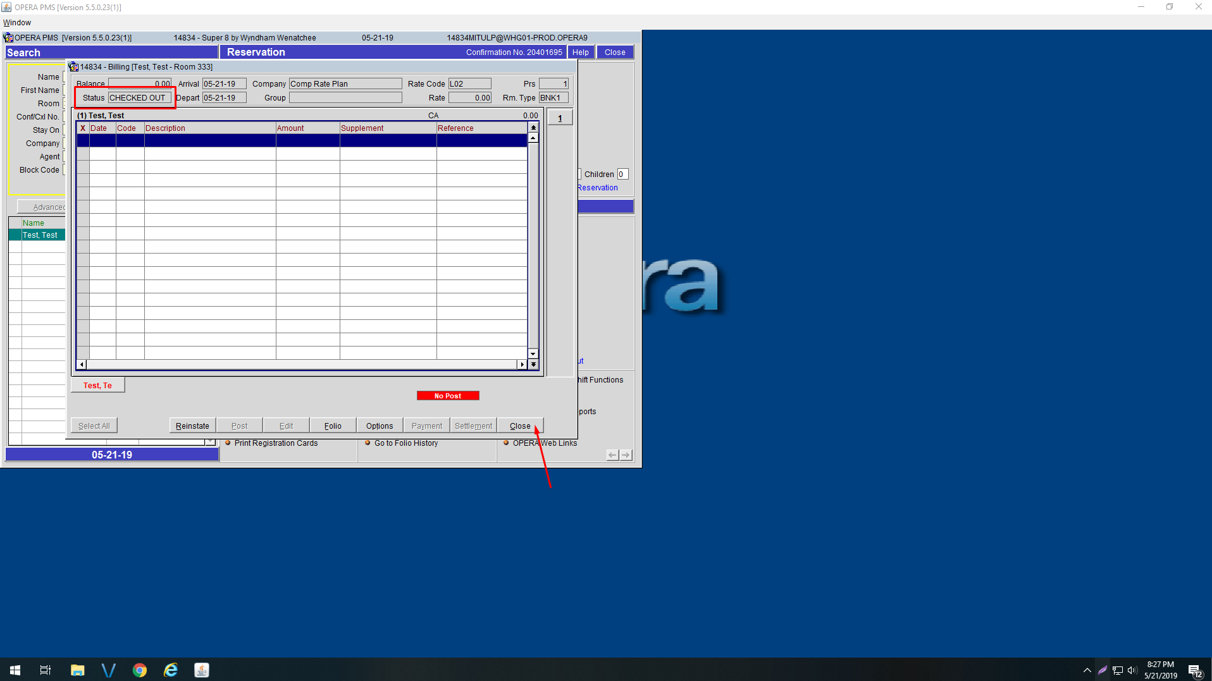Screen dimensions: 1212x681
Task: Click the next page arrow icon
Action: coord(626,455)
